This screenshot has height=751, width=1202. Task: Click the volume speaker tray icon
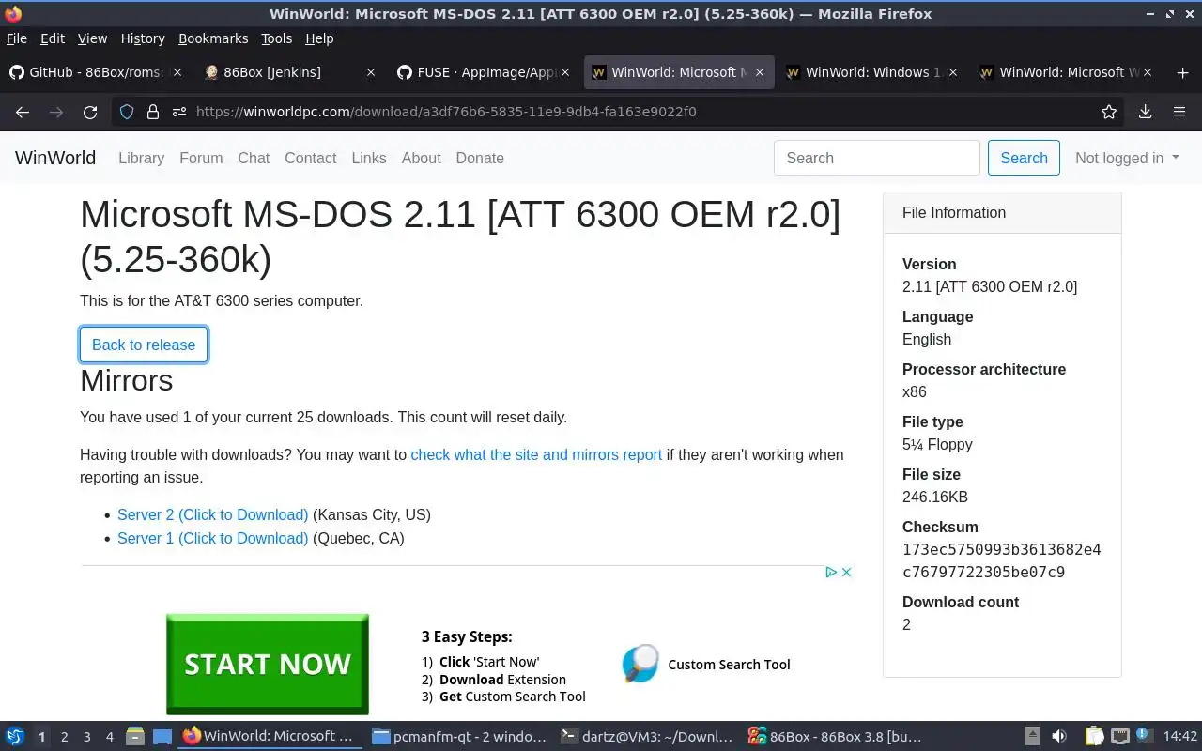(1059, 737)
